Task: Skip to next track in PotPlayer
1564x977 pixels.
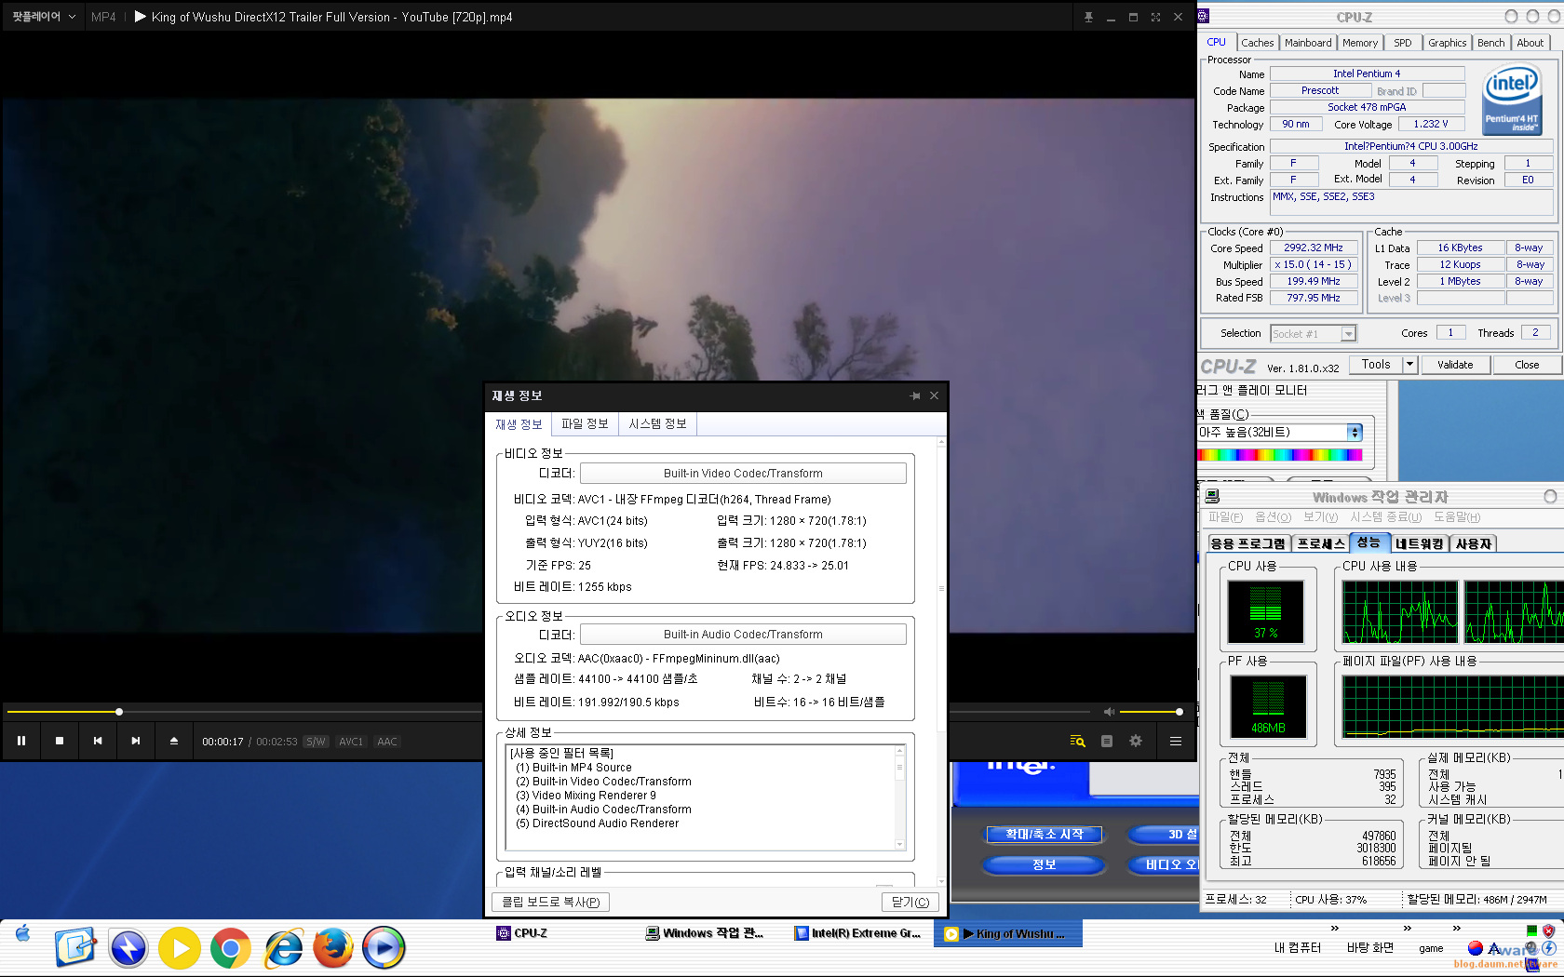Action: pos(136,741)
